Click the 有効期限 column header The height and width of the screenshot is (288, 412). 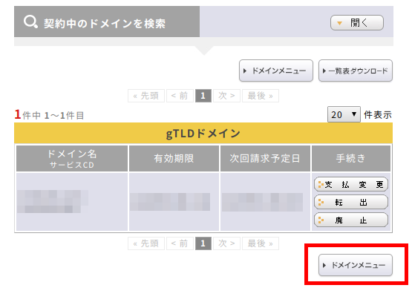coord(174,158)
